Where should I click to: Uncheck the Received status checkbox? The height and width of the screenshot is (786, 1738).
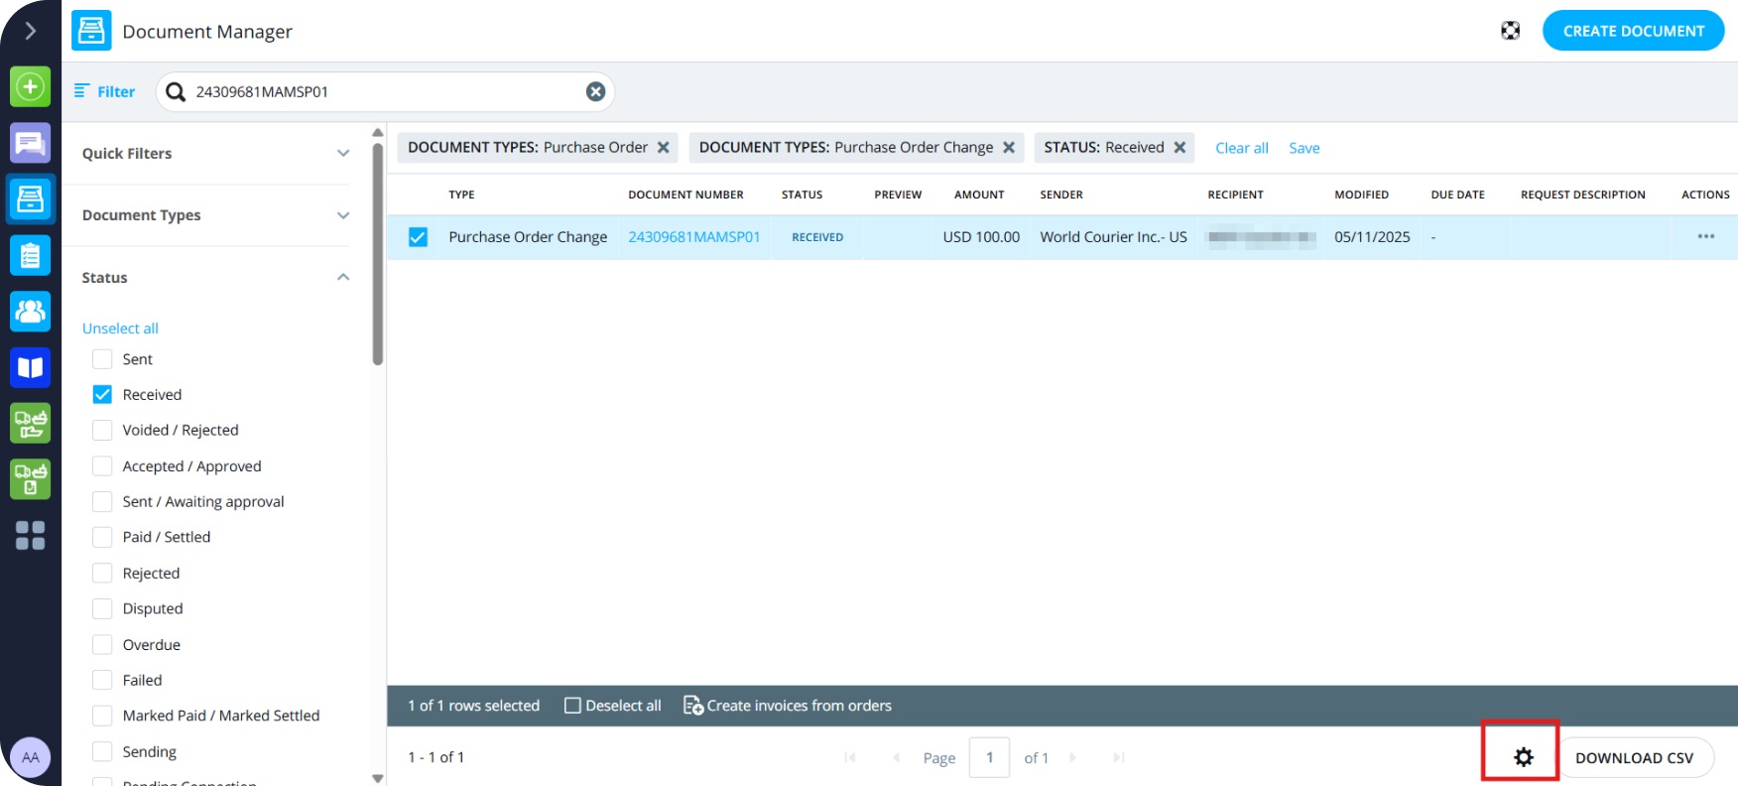pos(102,394)
